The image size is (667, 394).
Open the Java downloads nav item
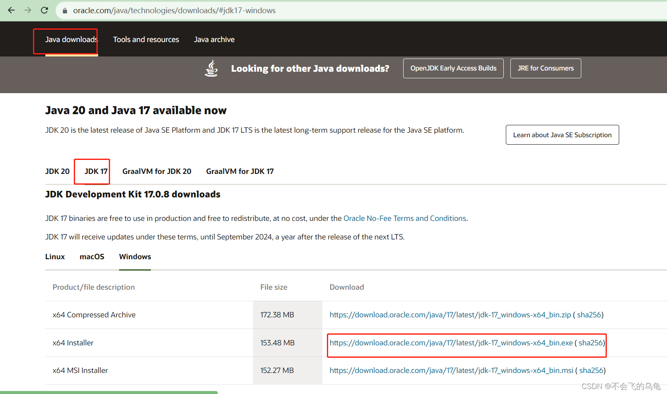click(x=71, y=40)
